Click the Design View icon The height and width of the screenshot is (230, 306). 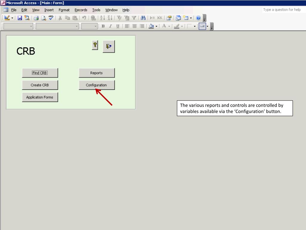[7, 18]
